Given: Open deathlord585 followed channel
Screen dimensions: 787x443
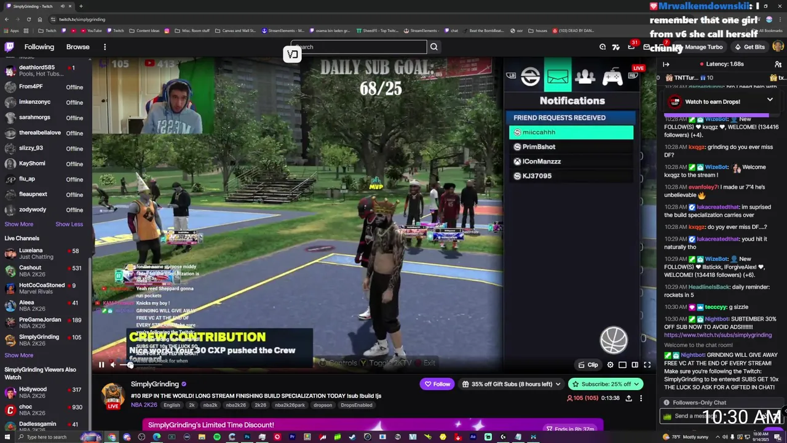Looking at the screenshot, I should click(x=45, y=71).
